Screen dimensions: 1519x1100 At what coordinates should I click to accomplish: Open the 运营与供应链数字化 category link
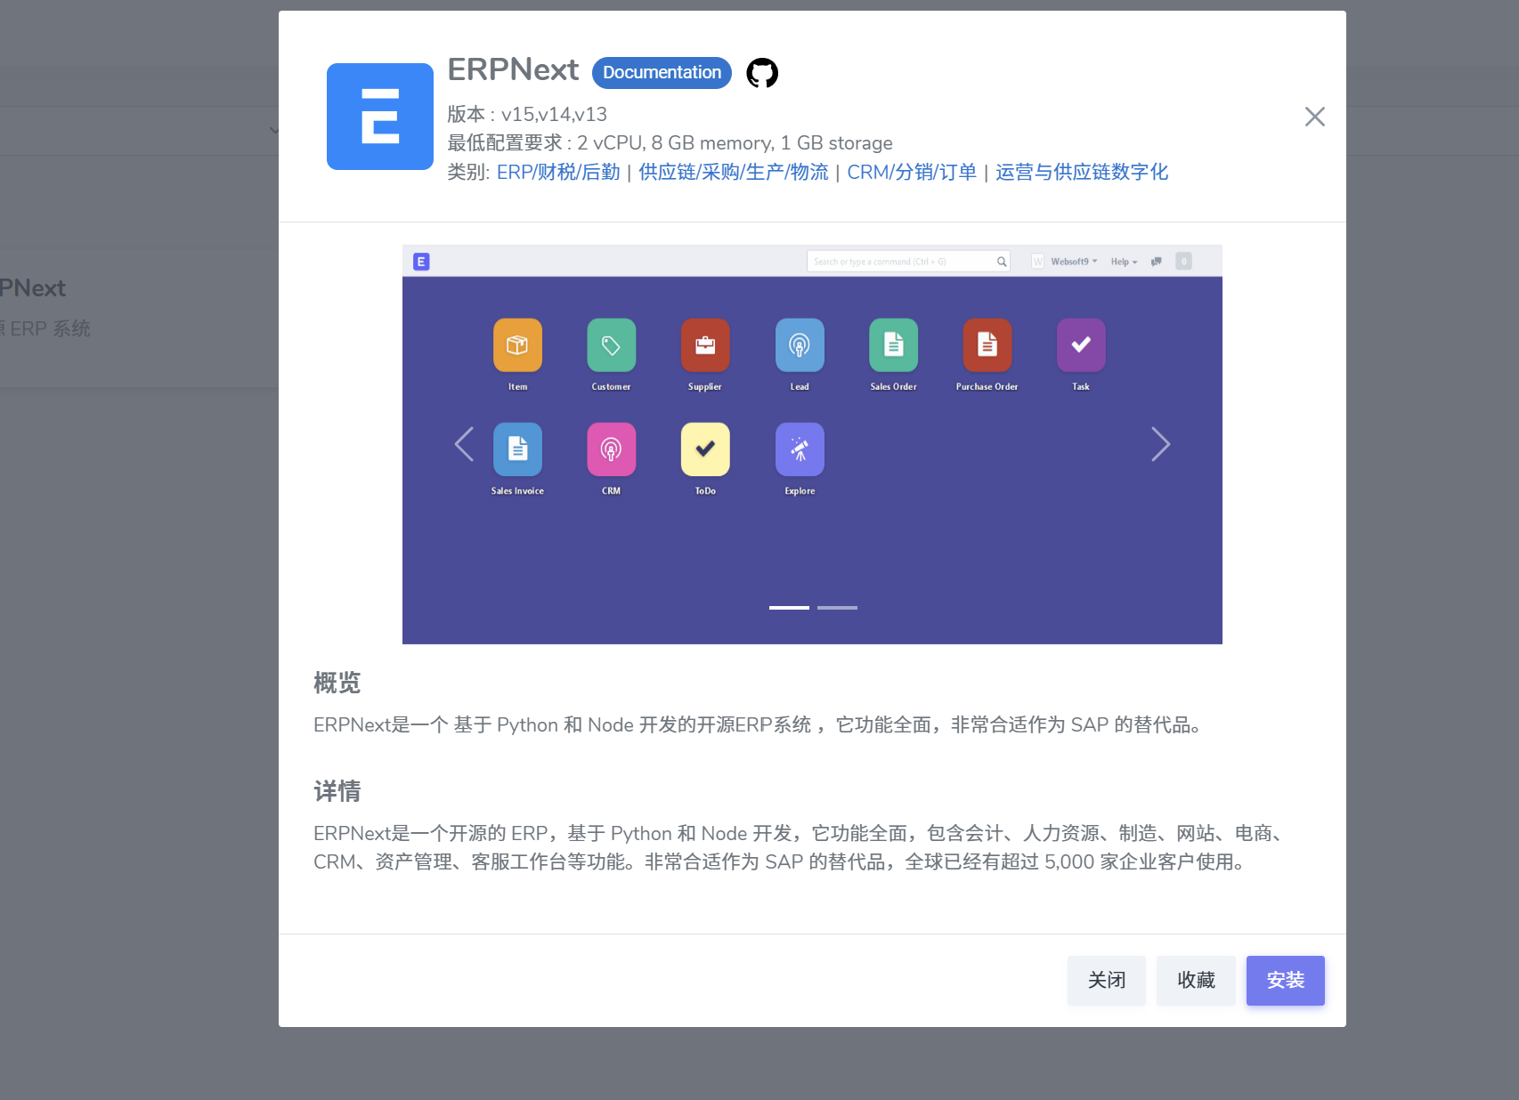pyautogui.click(x=1082, y=172)
